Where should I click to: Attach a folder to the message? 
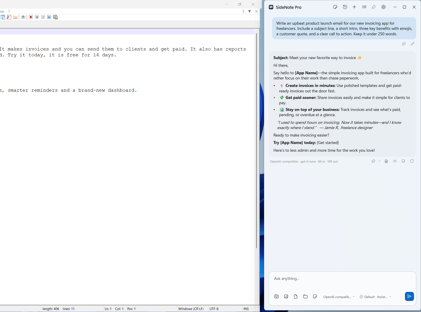(305, 296)
